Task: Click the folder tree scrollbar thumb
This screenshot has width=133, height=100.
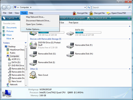Action: click(26, 59)
